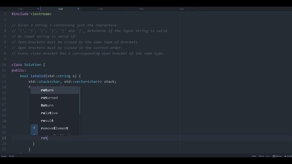Click the std::stack declaration line
292x164 pixels.
[72, 82]
